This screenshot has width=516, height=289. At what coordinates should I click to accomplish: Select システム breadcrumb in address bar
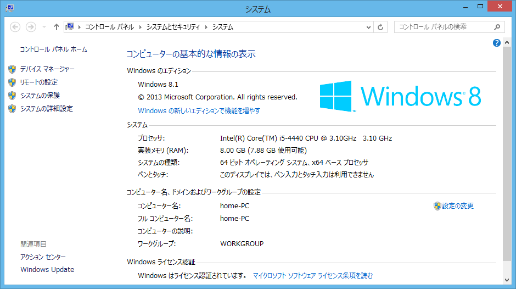pyautogui.click(x=223, y=27)
